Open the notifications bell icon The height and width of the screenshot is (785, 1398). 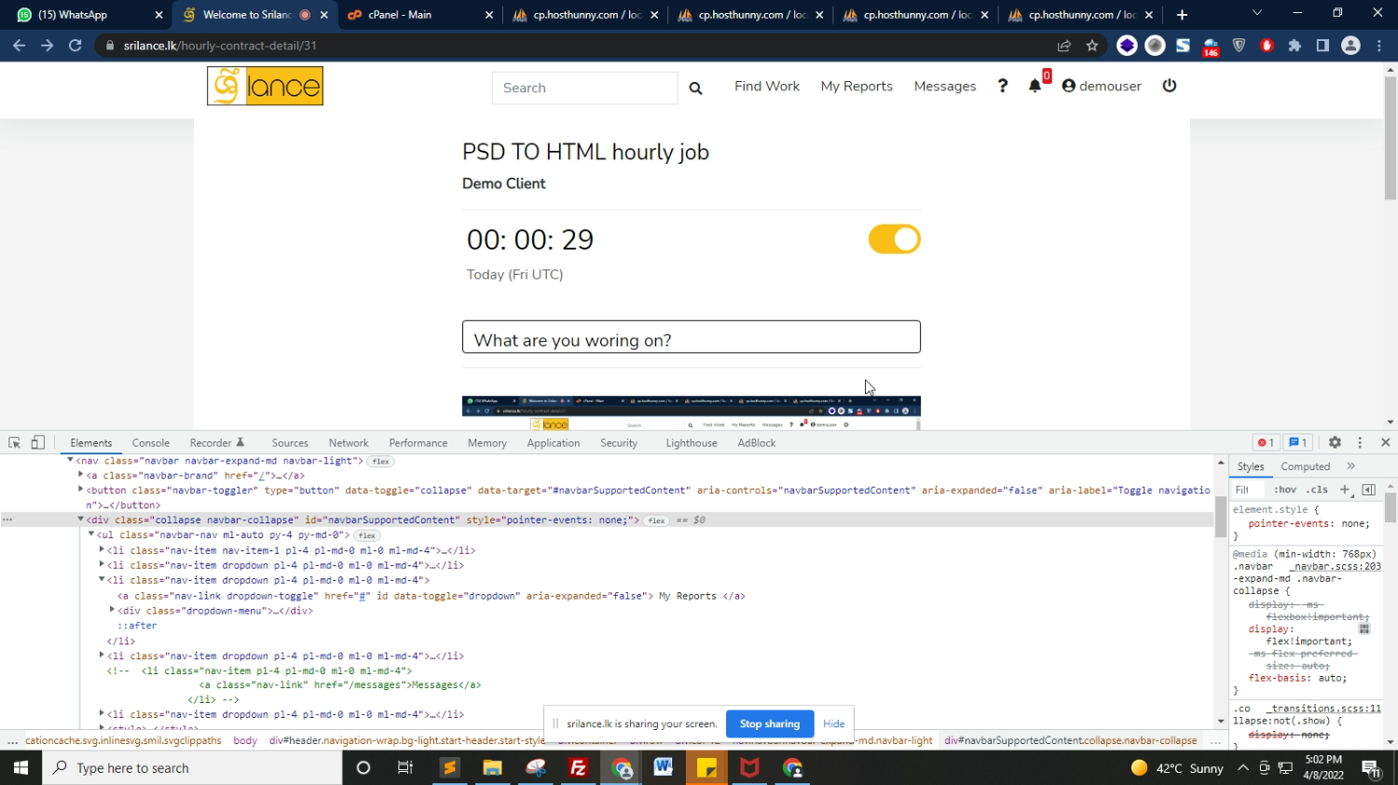1035,86
